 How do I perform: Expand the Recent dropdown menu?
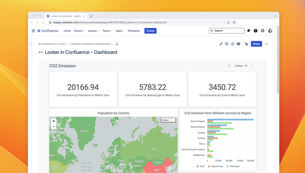pyautogui.click(x=79, y=31)
